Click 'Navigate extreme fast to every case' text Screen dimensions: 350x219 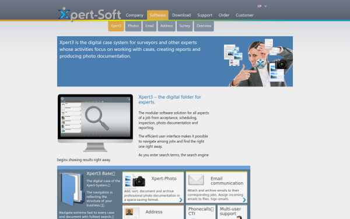[x=86, y=214]
